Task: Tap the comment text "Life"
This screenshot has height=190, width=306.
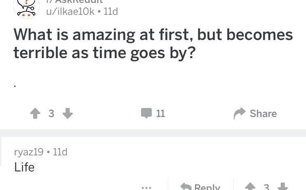Action: (x=24, y=167)
